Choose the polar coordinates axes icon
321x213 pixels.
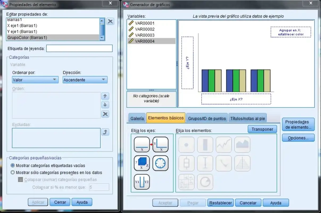[160, 163]
